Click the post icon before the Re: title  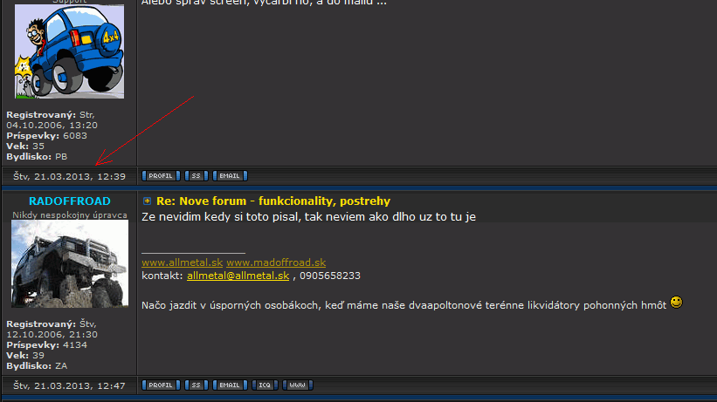point(147,201)
